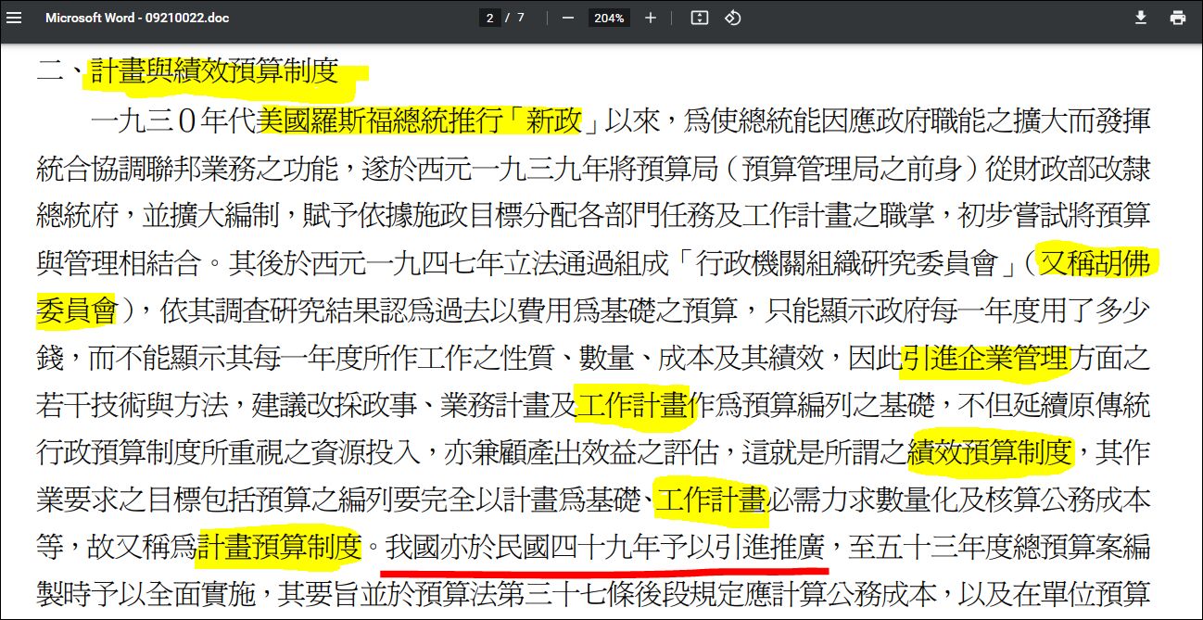This screenshot has width=1203, height=620.
Task: Click the total page count 7
Action: tap(521, 18)
